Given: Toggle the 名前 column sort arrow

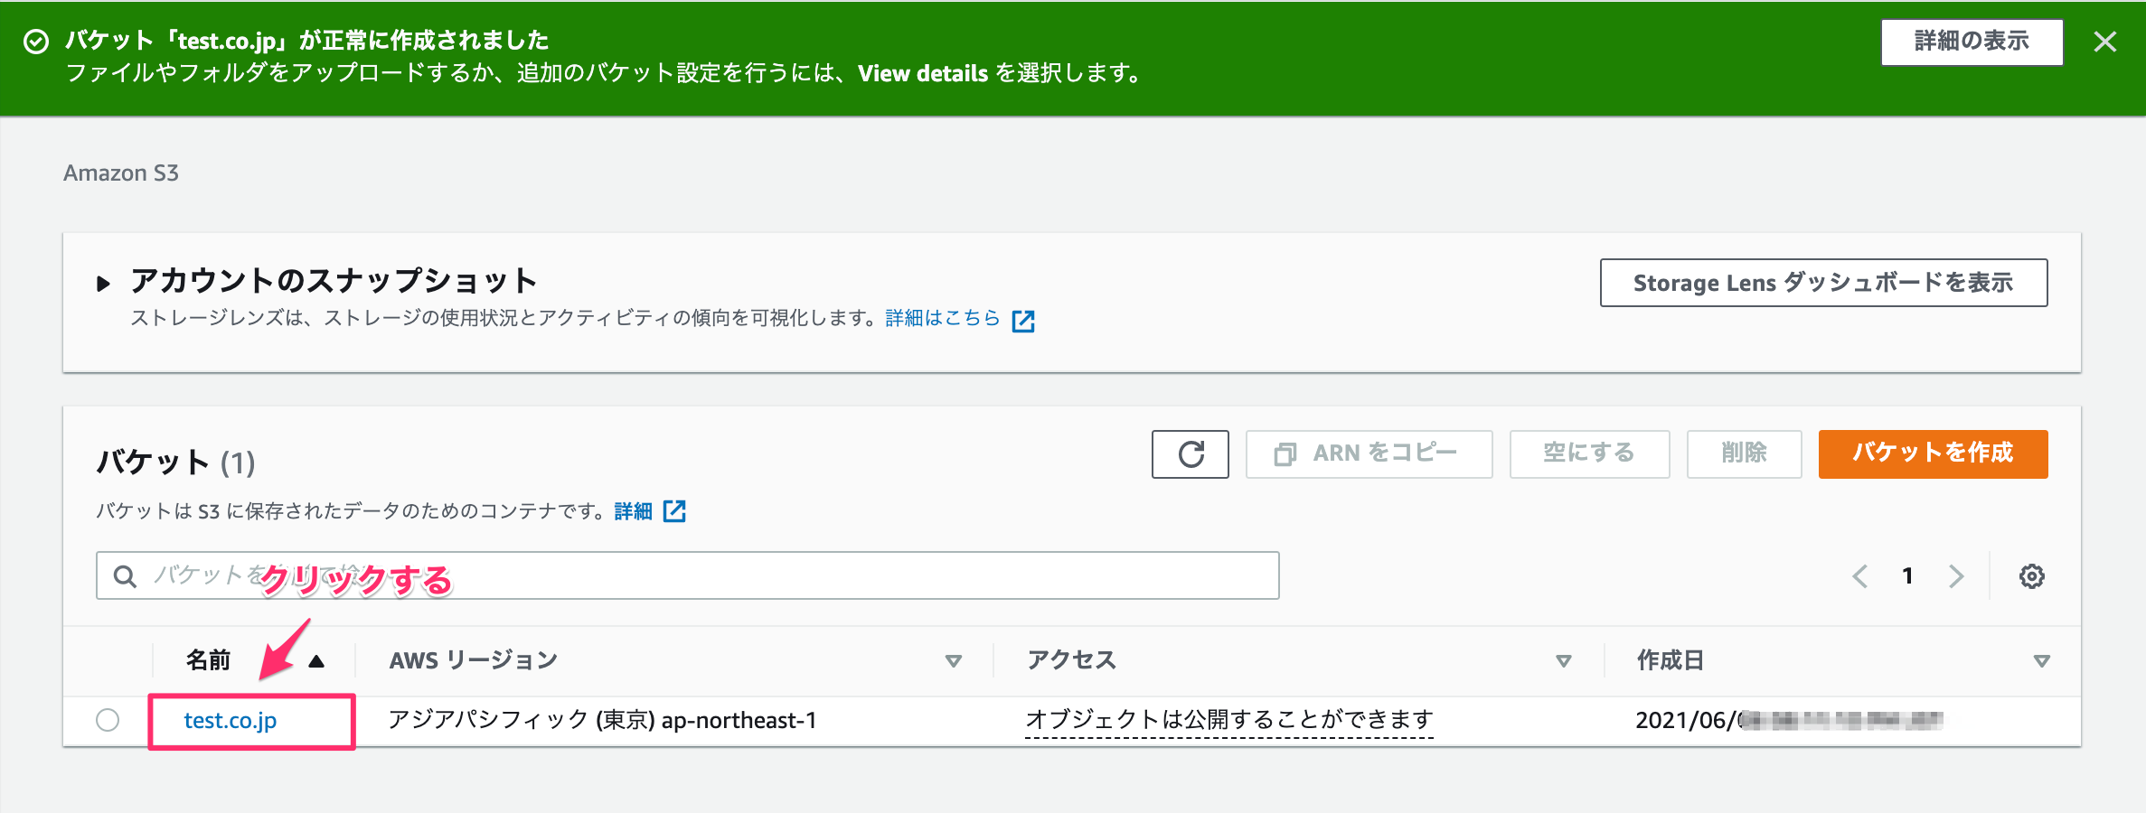Looking at the screenshot, I should coord(317,660).
